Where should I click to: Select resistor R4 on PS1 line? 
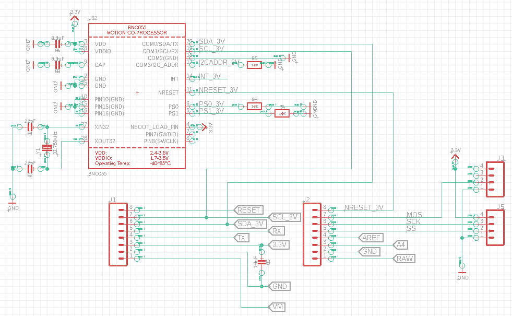click(282, 113)
